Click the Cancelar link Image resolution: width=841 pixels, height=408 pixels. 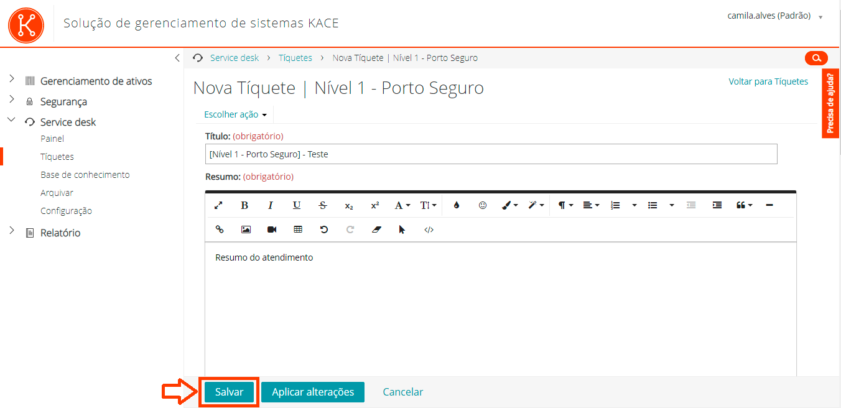point(403,392)
